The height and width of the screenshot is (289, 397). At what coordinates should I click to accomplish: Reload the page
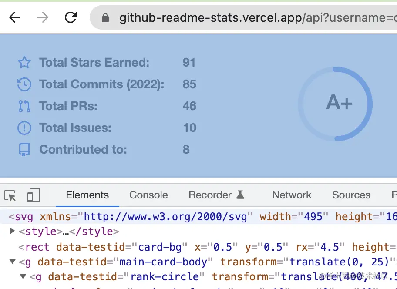(x=71, y=17)
